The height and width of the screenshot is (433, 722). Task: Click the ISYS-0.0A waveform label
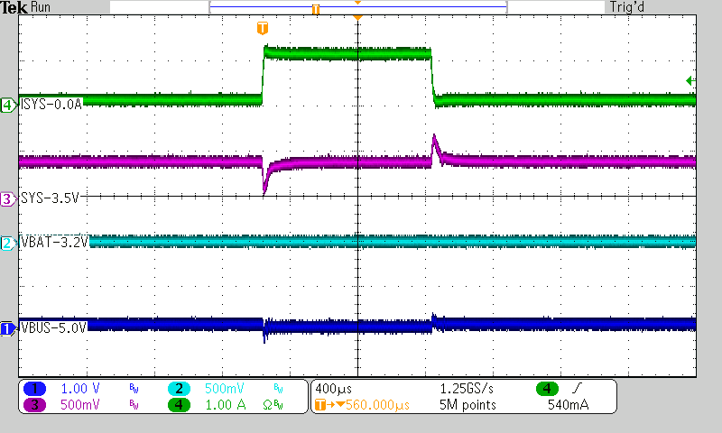point(52,104)
